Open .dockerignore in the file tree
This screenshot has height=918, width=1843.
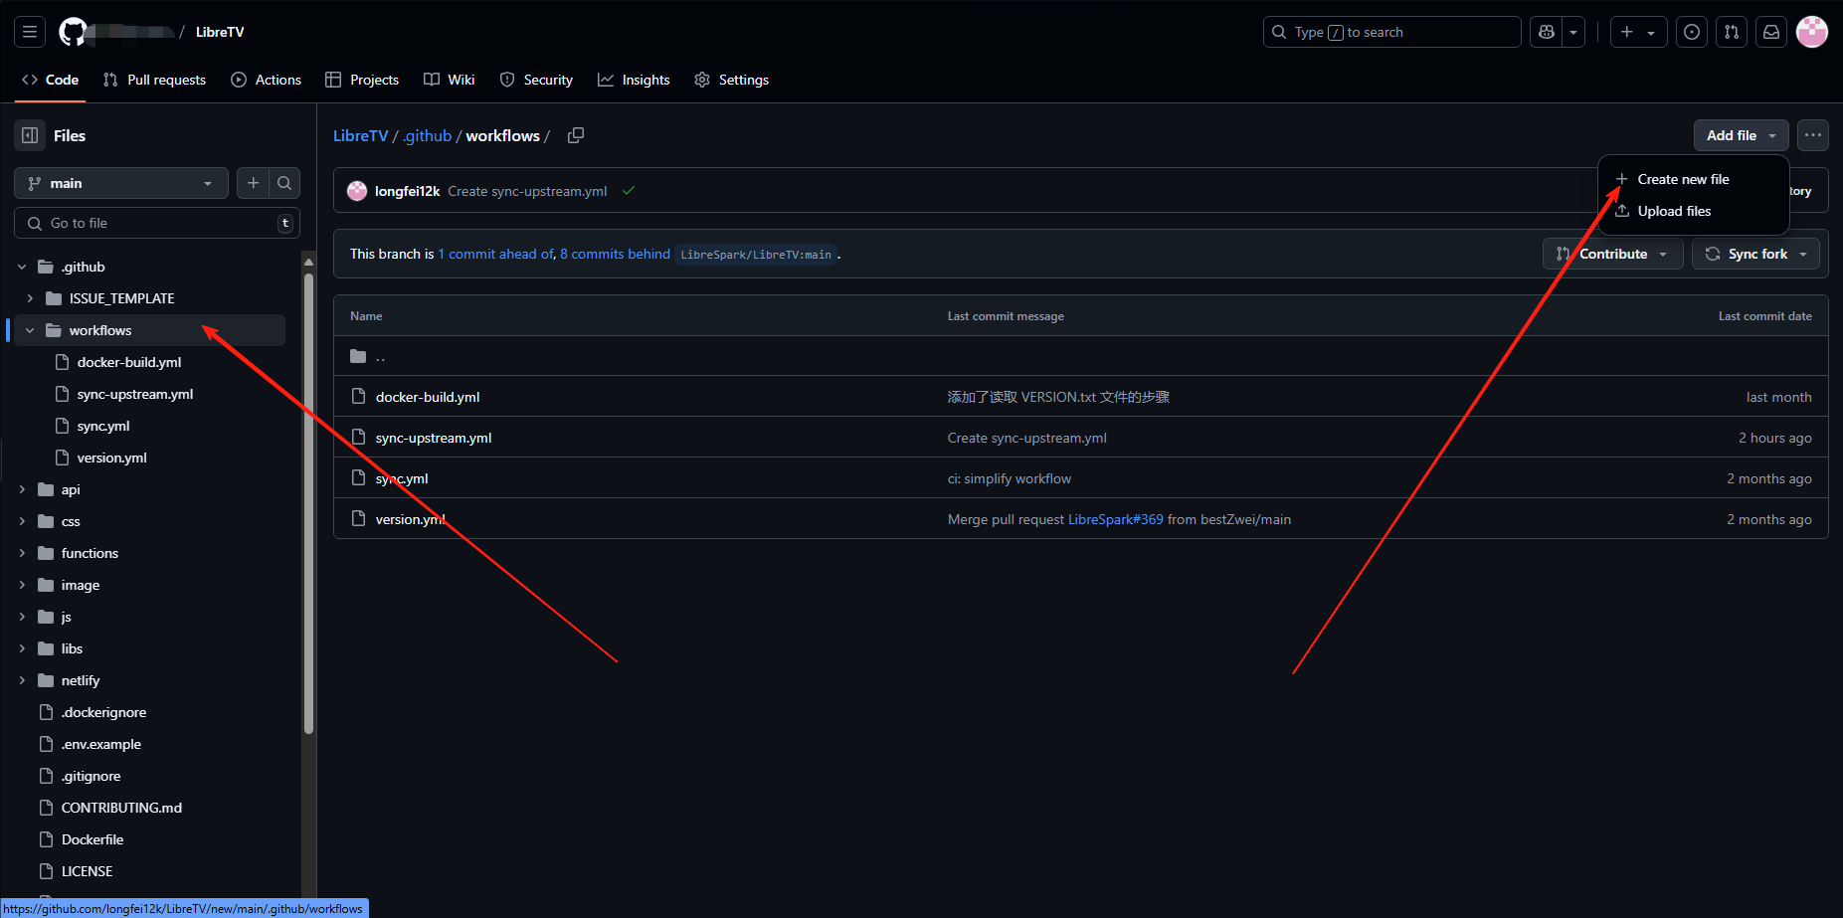[103, 712]
